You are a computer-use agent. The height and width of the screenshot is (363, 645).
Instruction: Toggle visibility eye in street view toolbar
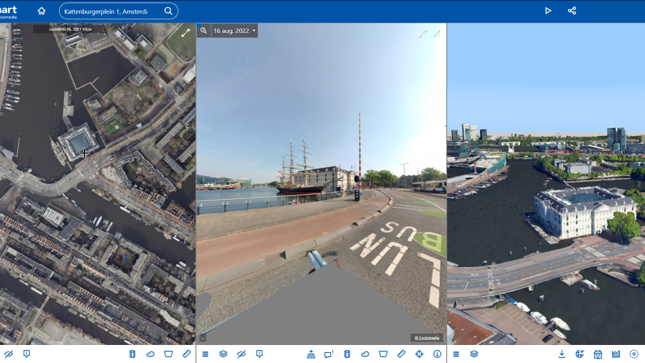pyautogui.click(x=241, y=354)
